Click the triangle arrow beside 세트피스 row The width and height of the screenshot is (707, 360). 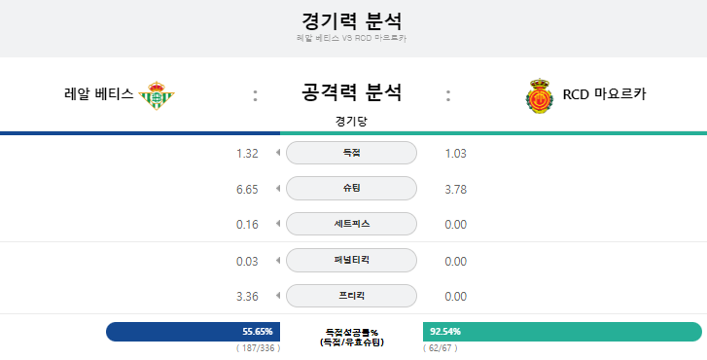click(x=278, y=224)
